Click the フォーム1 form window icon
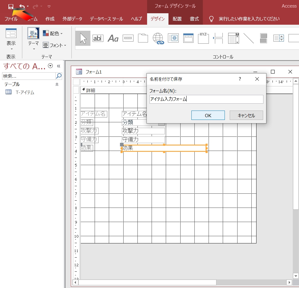The image size is (299, 288). [79, 72]
